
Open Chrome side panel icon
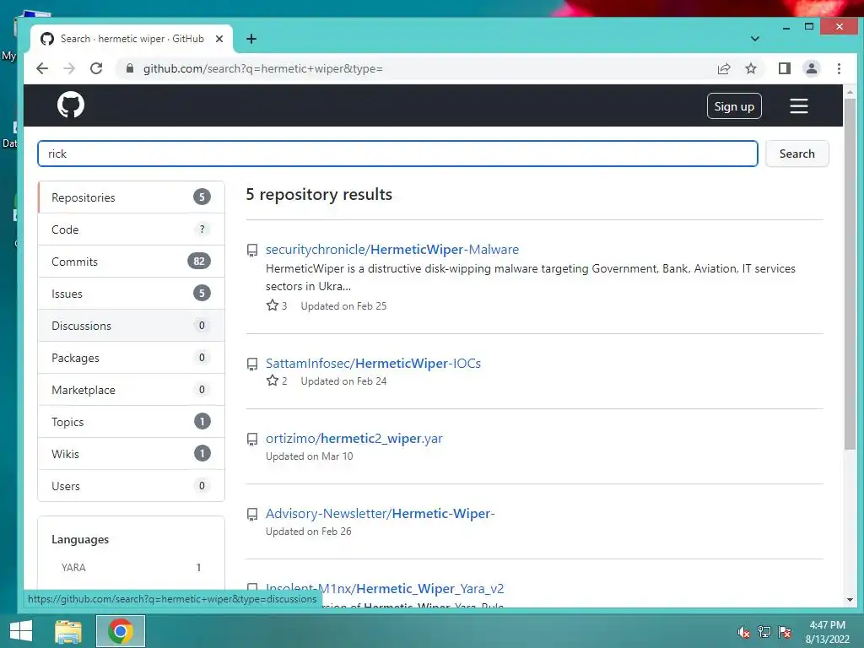(x=784, y=68)
